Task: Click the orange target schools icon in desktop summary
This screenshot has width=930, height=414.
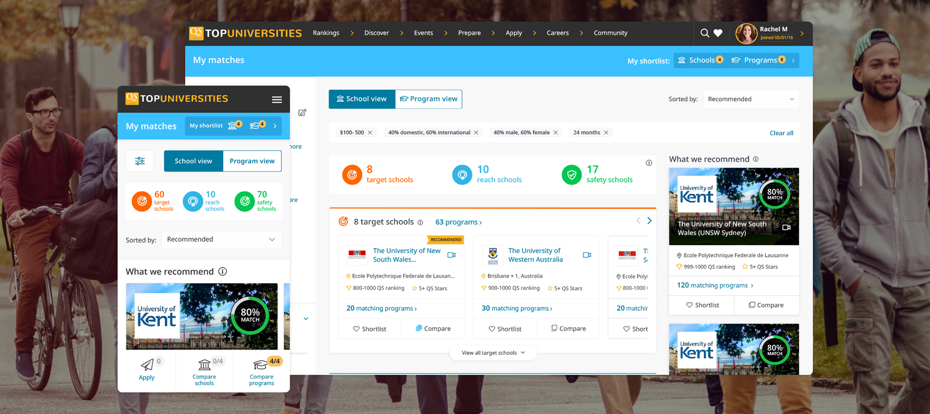Action: tap(352, 175)
